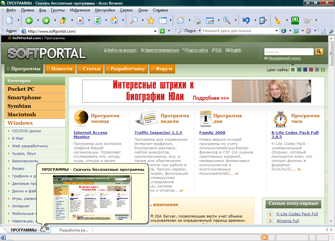The height and width of the screenshot is (241, 335).
Task: Choose the teal site color swatch
Action: click(299, 70)
